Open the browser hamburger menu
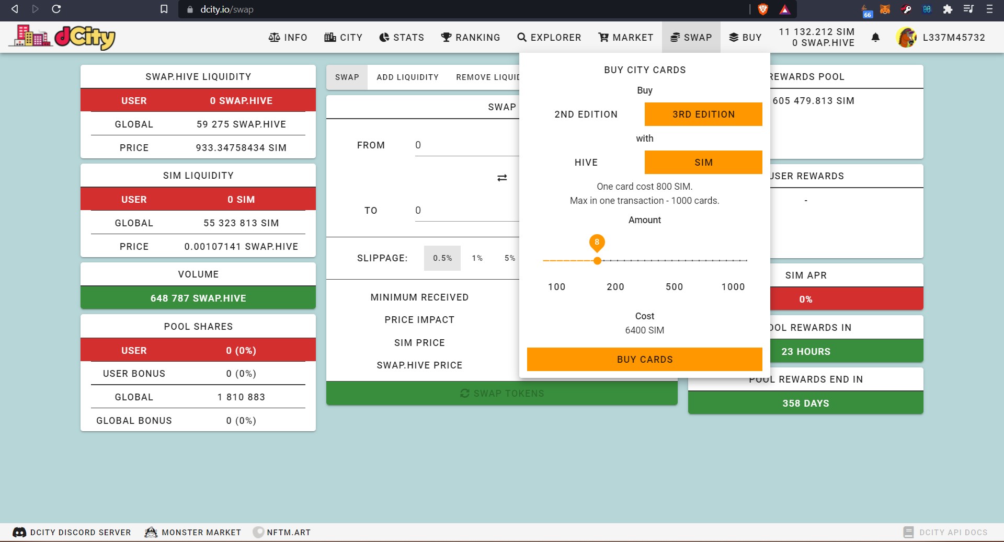The height and width of the screenshot is (542, 1004). 989,9
